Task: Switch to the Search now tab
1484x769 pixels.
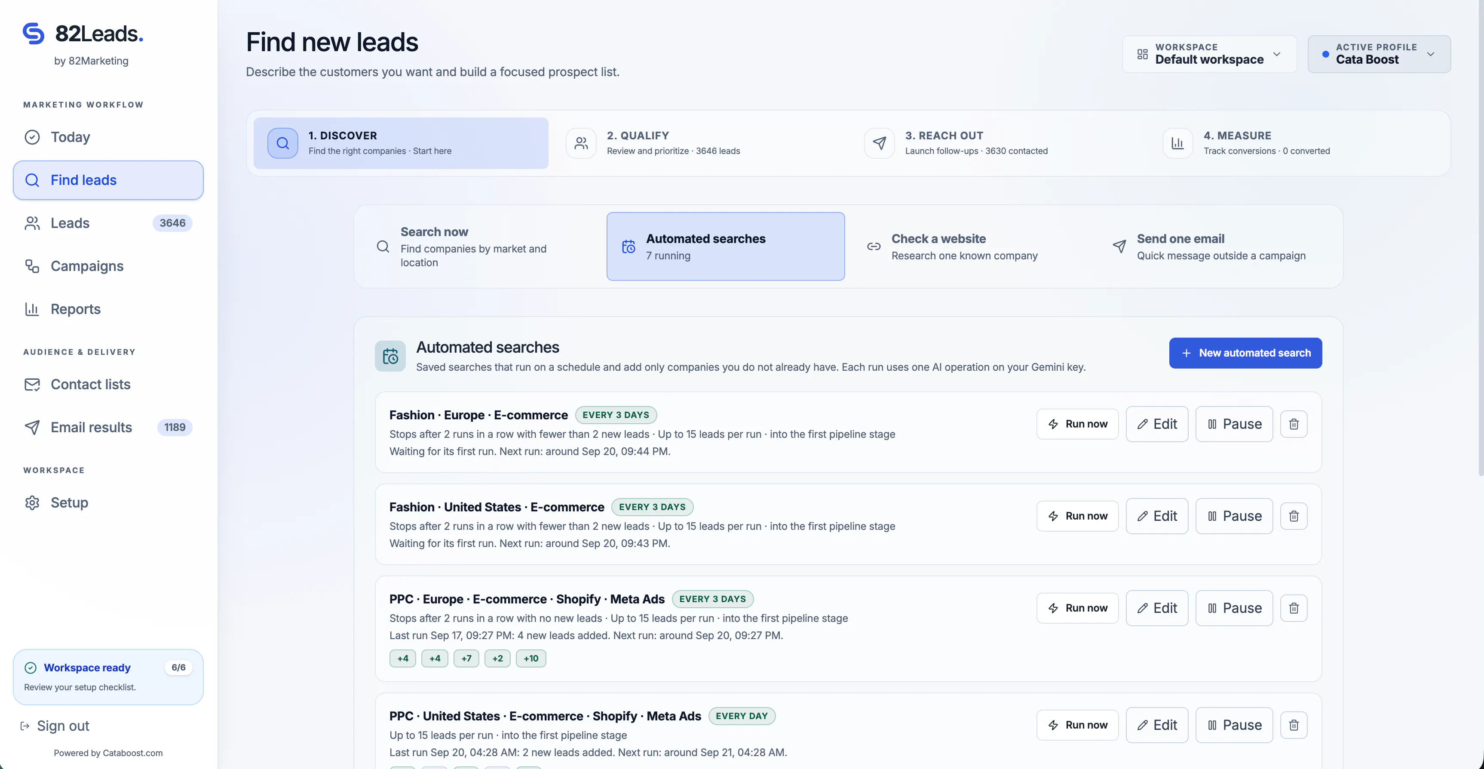Action: click(481, 247)
